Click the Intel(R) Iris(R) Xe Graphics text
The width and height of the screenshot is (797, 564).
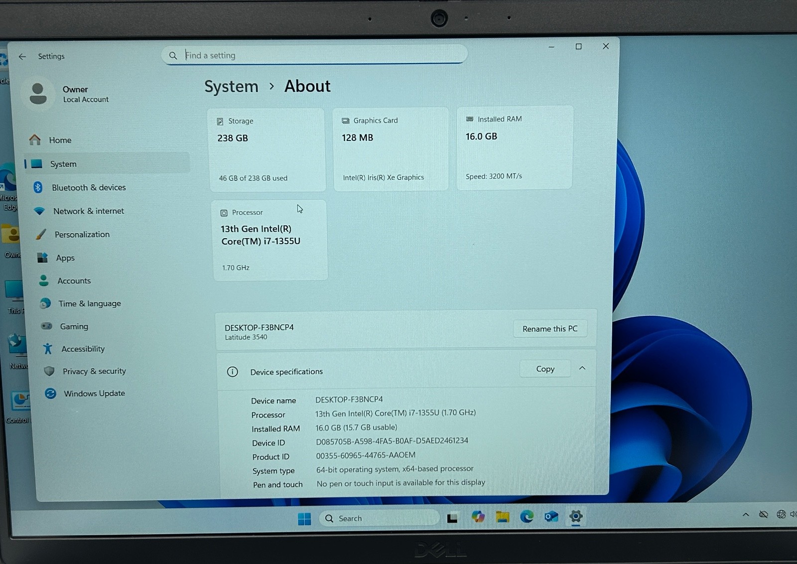383,177
